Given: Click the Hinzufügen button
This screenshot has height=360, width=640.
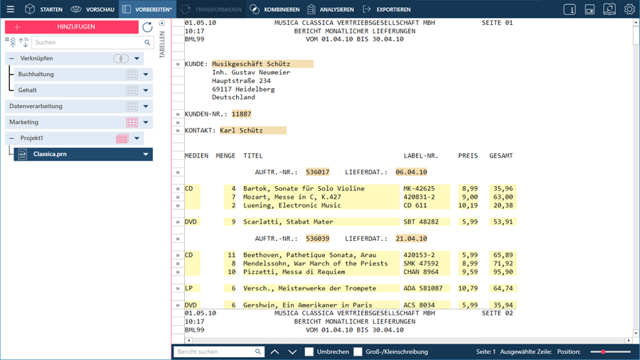Looking at the screenshot, I should [x=71, y=27].
